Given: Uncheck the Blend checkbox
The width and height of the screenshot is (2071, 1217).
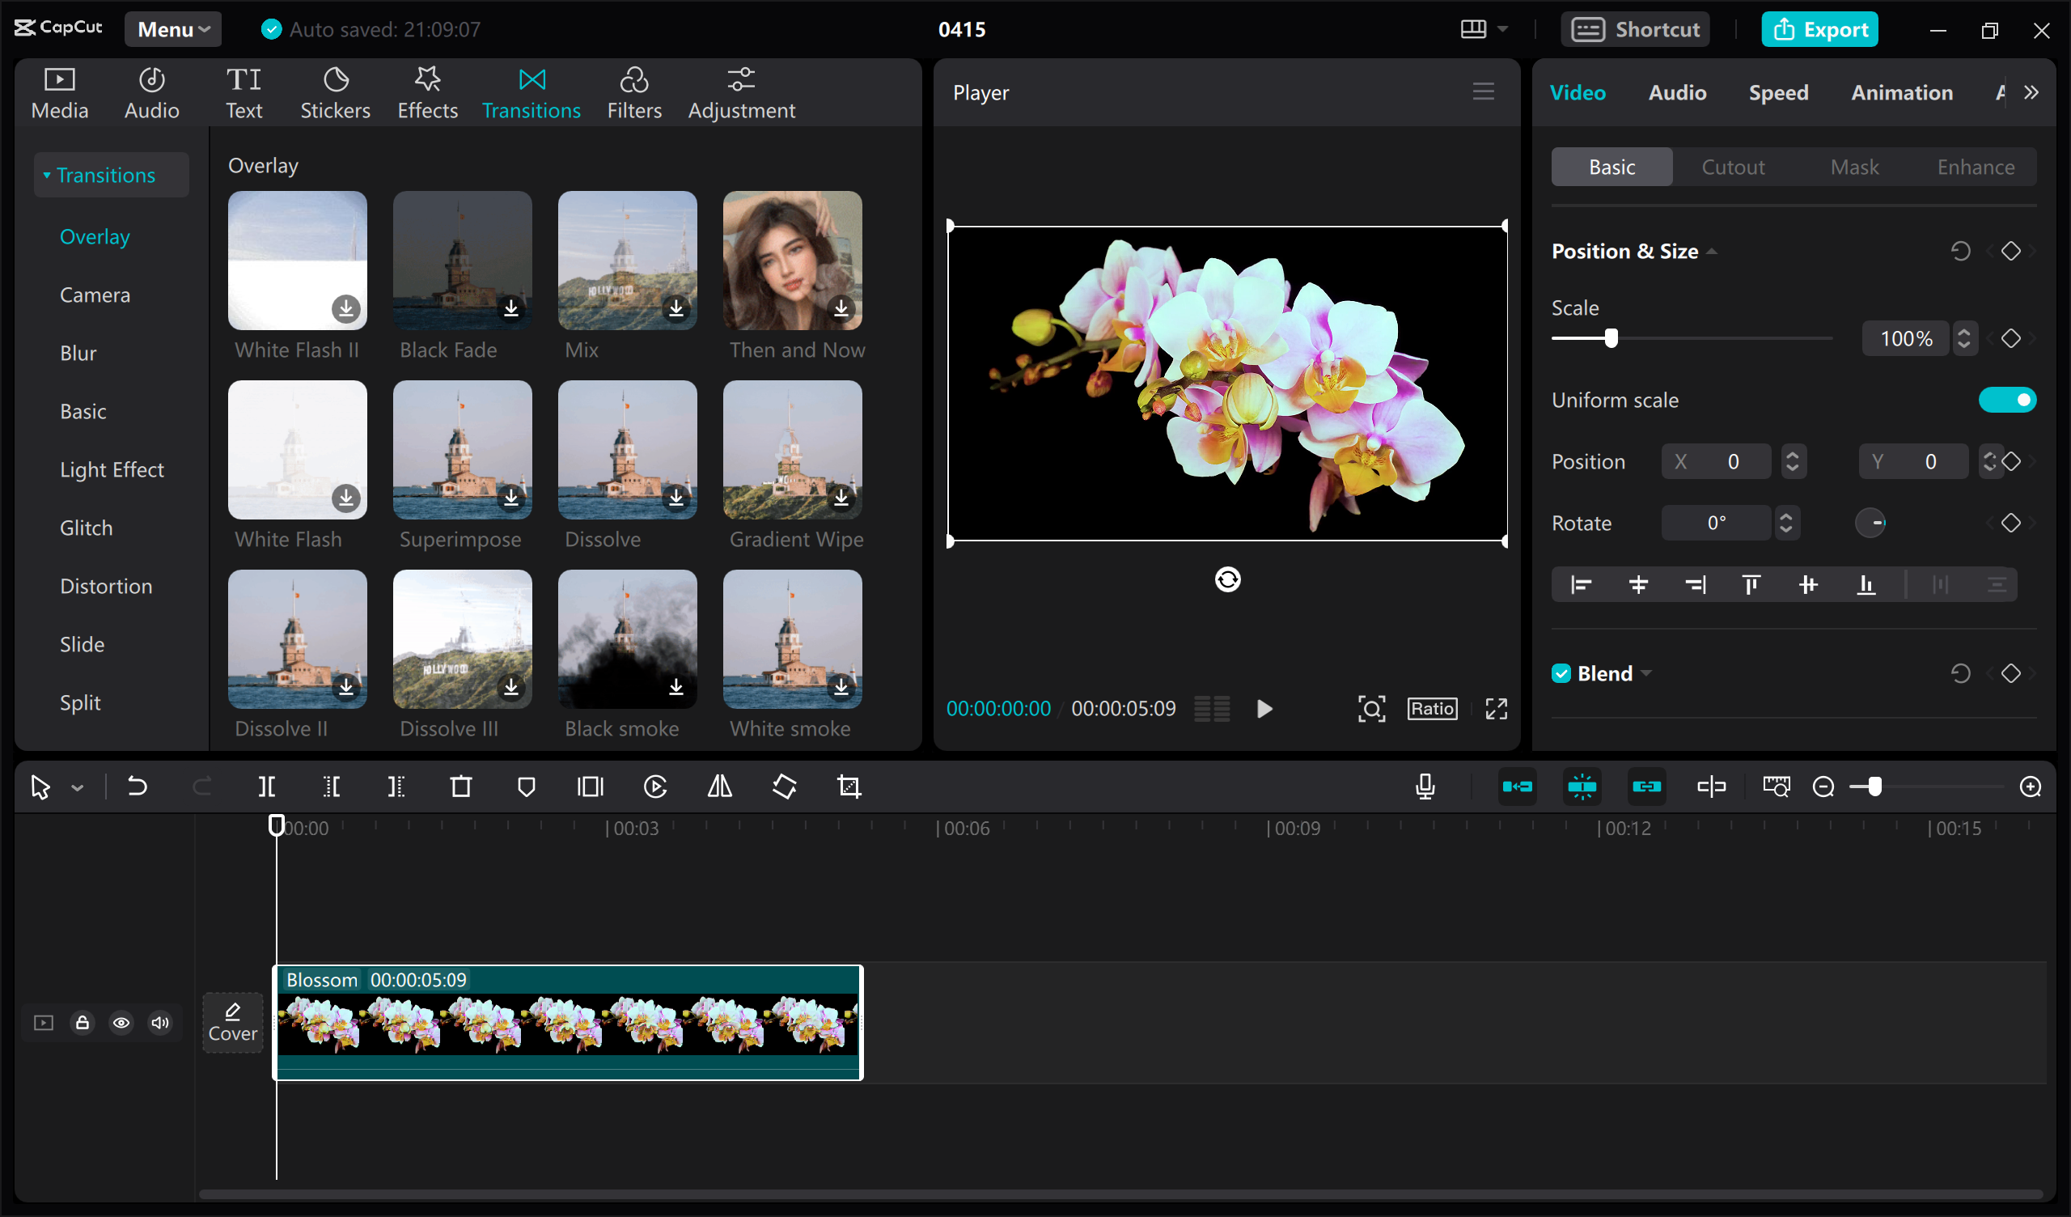Looking at the screenshot, I should (1561, 672).
